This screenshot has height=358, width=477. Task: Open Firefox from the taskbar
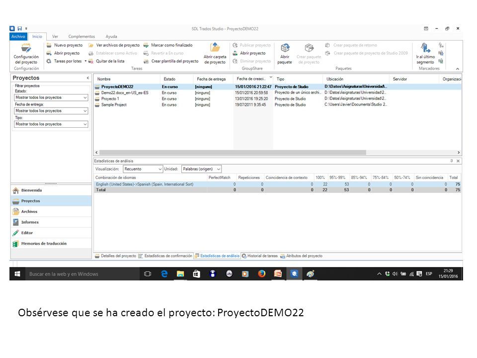pyautogui.click(x=262, y=274)
